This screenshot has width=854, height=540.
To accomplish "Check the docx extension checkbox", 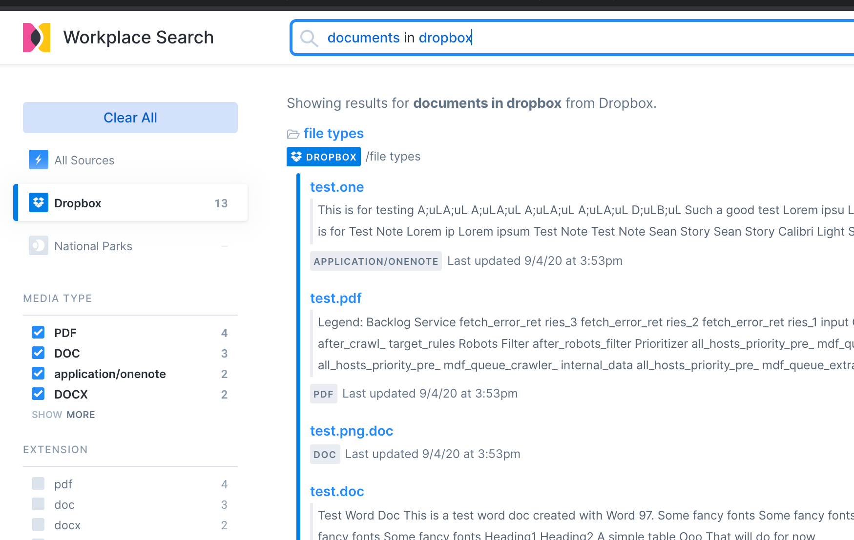I will (38, 525).
